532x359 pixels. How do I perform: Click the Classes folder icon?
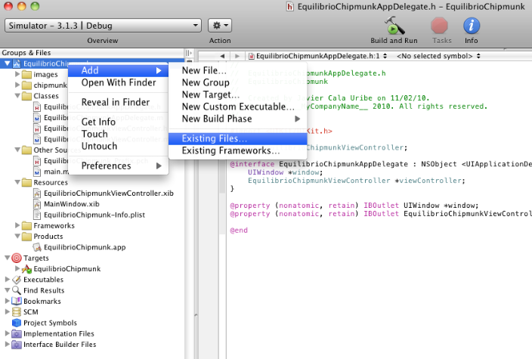pos(26,96)
